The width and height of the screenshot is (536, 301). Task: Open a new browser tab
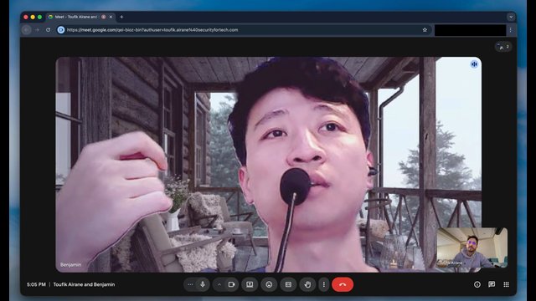121,17
